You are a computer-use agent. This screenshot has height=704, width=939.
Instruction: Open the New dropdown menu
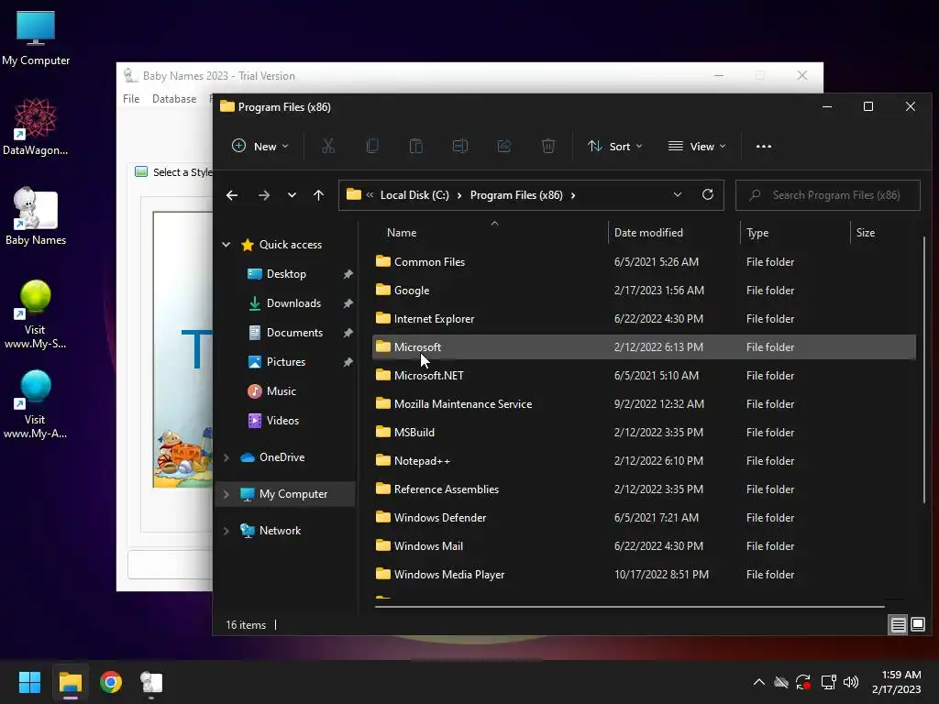pyautogui.click(x=260, y=146)
